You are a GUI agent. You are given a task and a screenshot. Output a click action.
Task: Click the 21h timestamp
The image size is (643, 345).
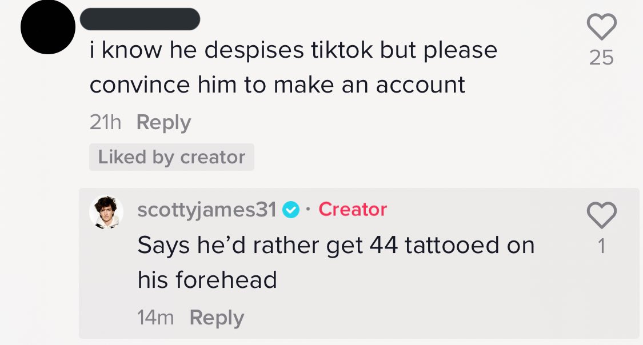pos(105,122)
